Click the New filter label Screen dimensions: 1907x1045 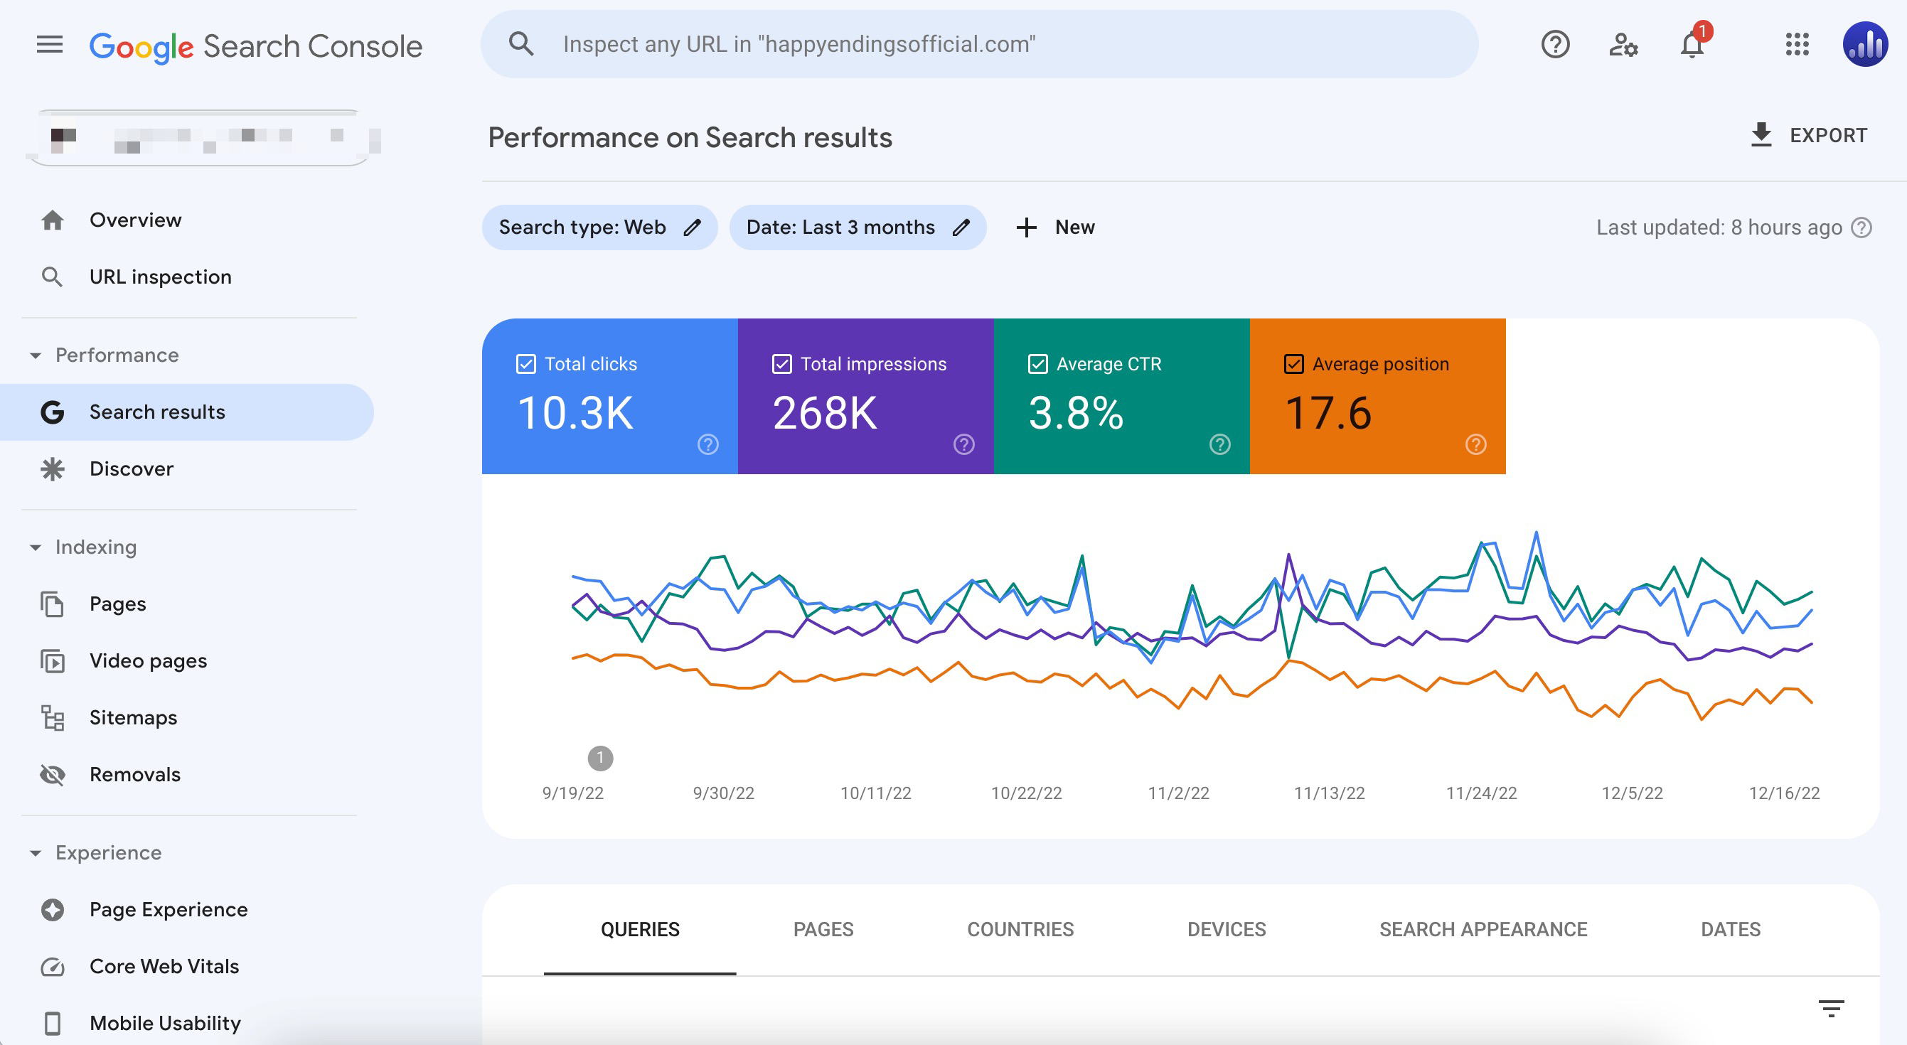point(1075,227)
